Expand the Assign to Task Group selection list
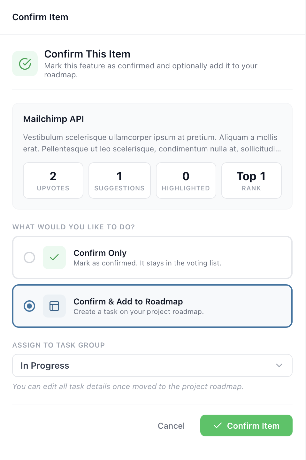306x460 pixels. [x=152, y=365]
